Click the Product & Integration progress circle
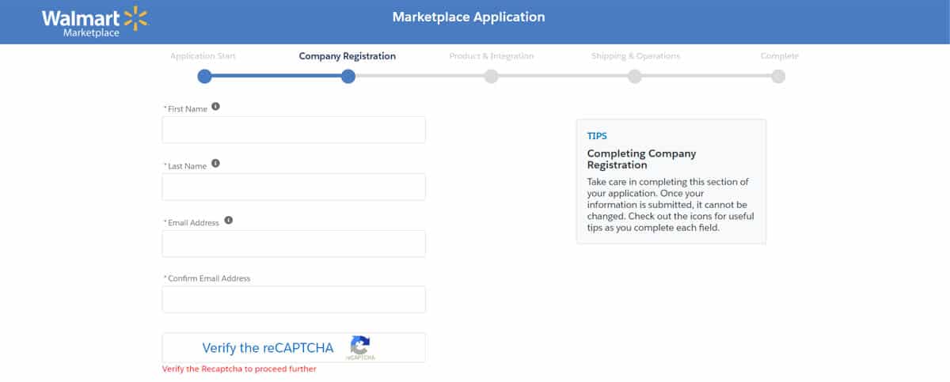Viewport: 950px width, 382px height. tap(492, 77)
